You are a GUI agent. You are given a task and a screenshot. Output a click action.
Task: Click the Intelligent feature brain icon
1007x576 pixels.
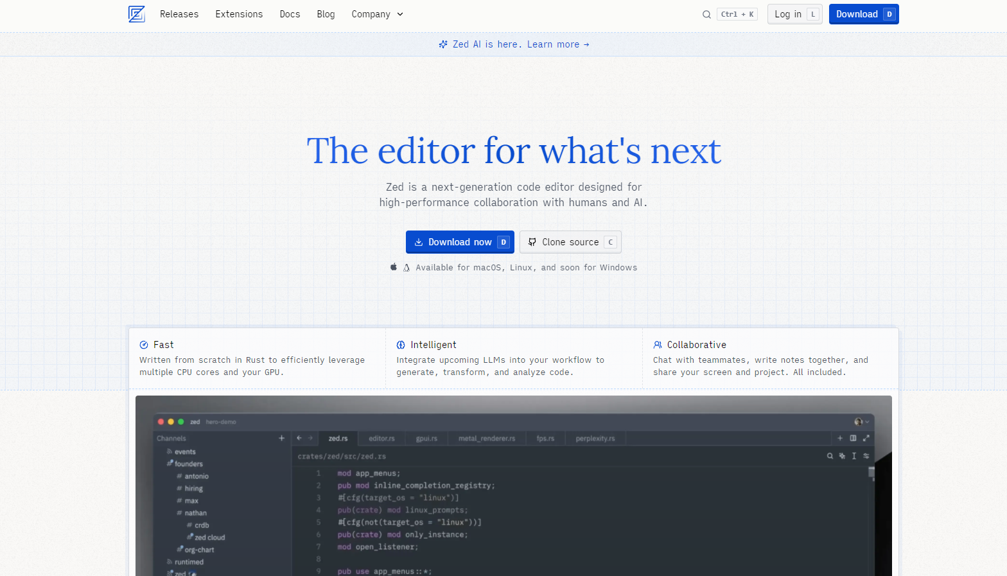(401, 345)
